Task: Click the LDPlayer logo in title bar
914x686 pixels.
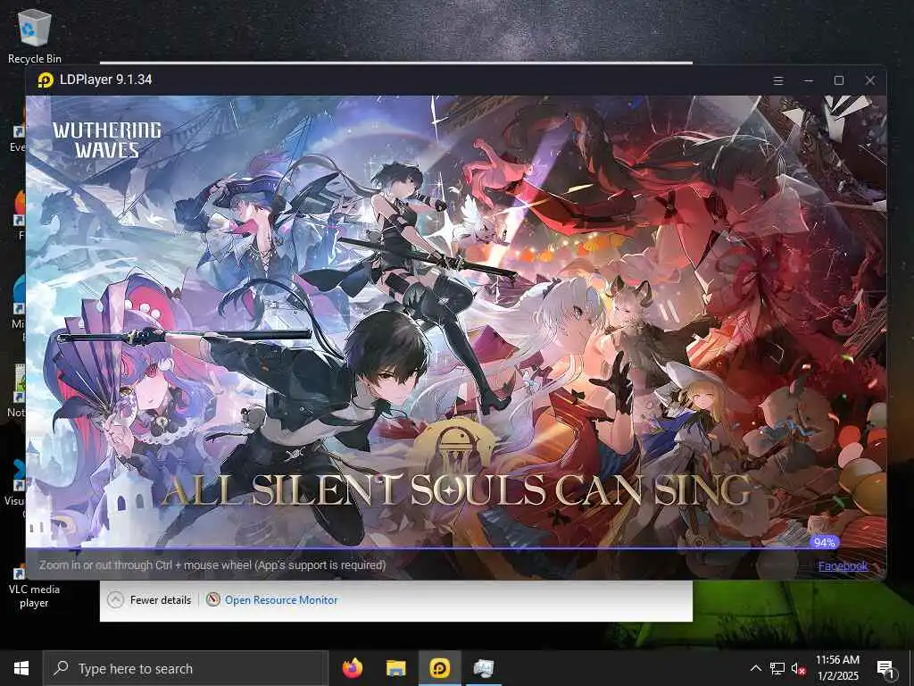Action: [x=46, y=79]
